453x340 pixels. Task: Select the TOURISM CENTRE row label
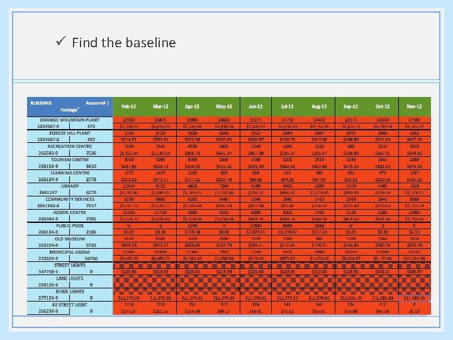coord(70,159)
